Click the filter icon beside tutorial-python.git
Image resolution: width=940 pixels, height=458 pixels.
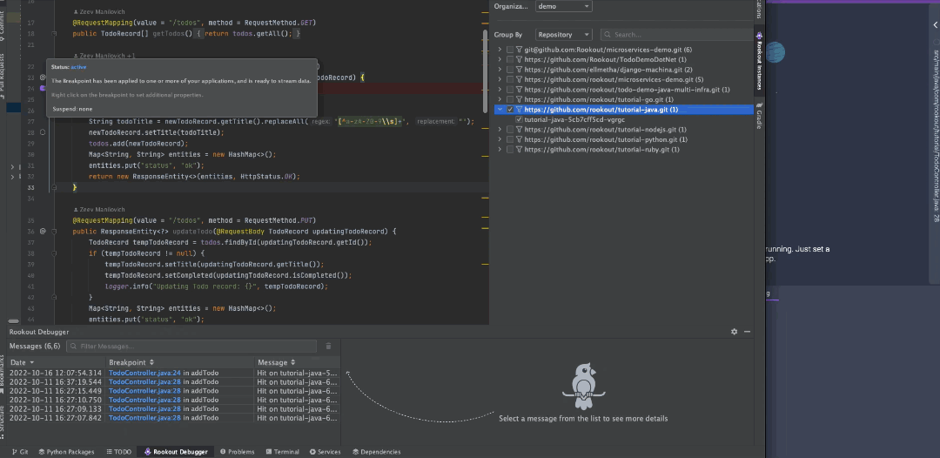[x=519, y=139]
